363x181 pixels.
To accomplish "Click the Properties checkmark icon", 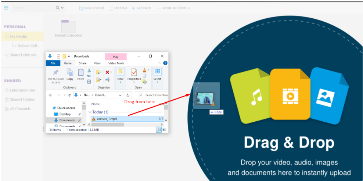I will (x=134, y=73).
